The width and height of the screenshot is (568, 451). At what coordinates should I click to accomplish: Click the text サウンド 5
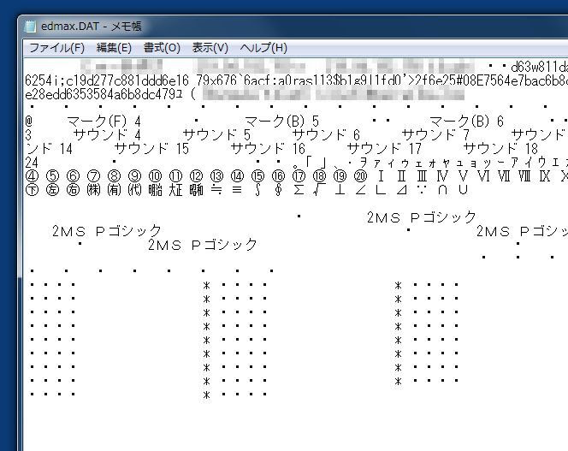click(216, 135)
